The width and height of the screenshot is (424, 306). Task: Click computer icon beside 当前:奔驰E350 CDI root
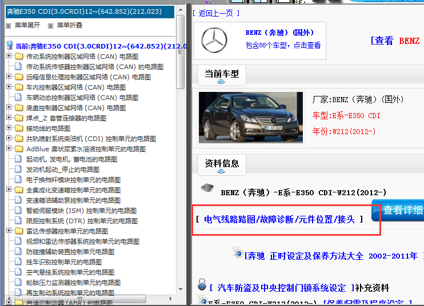coord(10,45)
